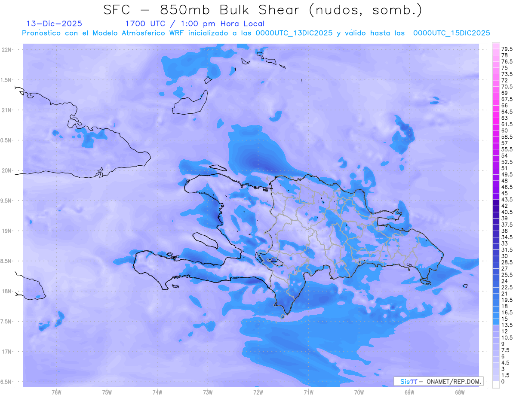The height and width of the screenshot is (398, 516).
Task: Click the "70W" longitude label
Action: click(x=359, y=392)
